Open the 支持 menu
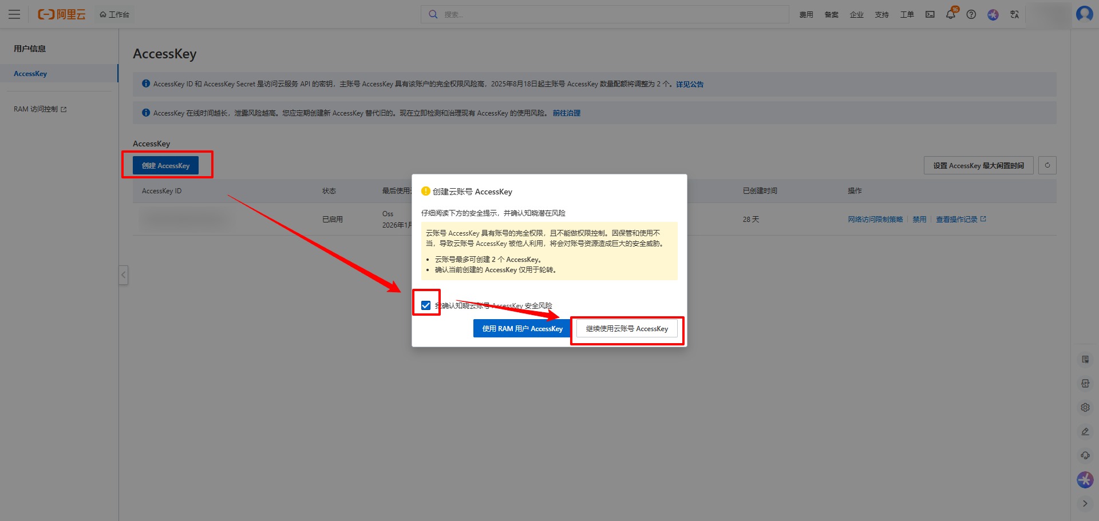The height and width of the screenshot is (521, 1099). pyautogui.click(x=881, y=15)
